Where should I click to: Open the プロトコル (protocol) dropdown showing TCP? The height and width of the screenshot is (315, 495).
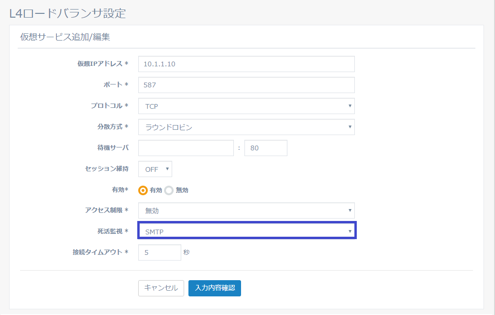(x=246, y=106)
